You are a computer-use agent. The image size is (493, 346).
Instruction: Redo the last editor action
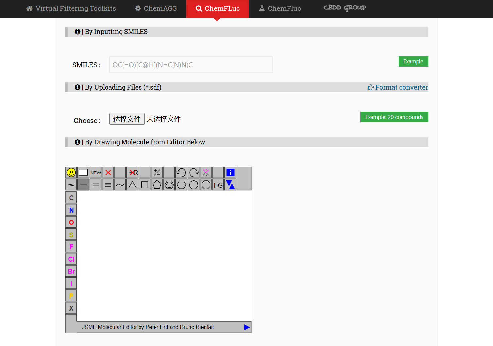[x=194, y=173]
